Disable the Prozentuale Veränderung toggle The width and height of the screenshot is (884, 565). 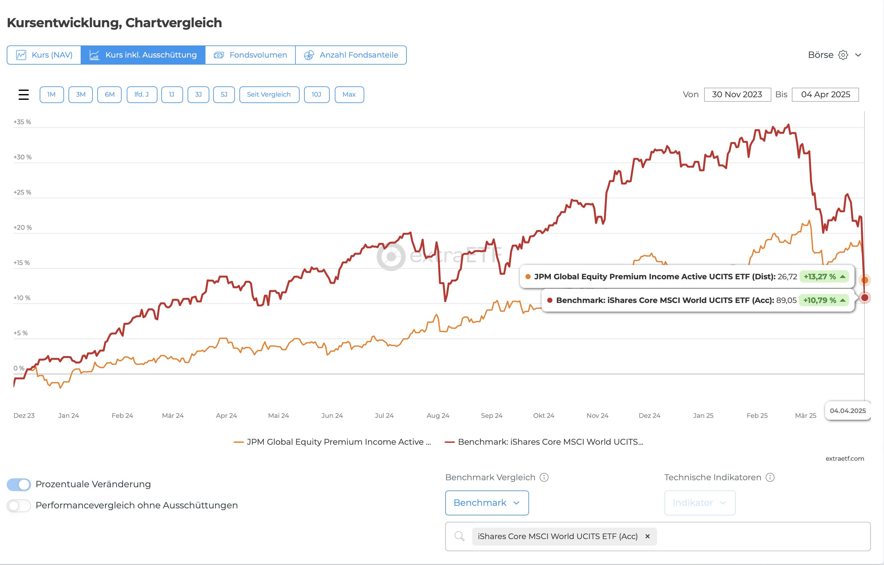[19, 484]
